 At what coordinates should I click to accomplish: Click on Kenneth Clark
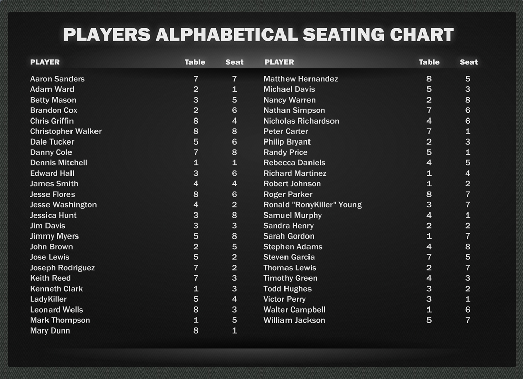click(56, 289)
